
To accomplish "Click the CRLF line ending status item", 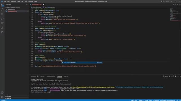I will click(150, 100).
